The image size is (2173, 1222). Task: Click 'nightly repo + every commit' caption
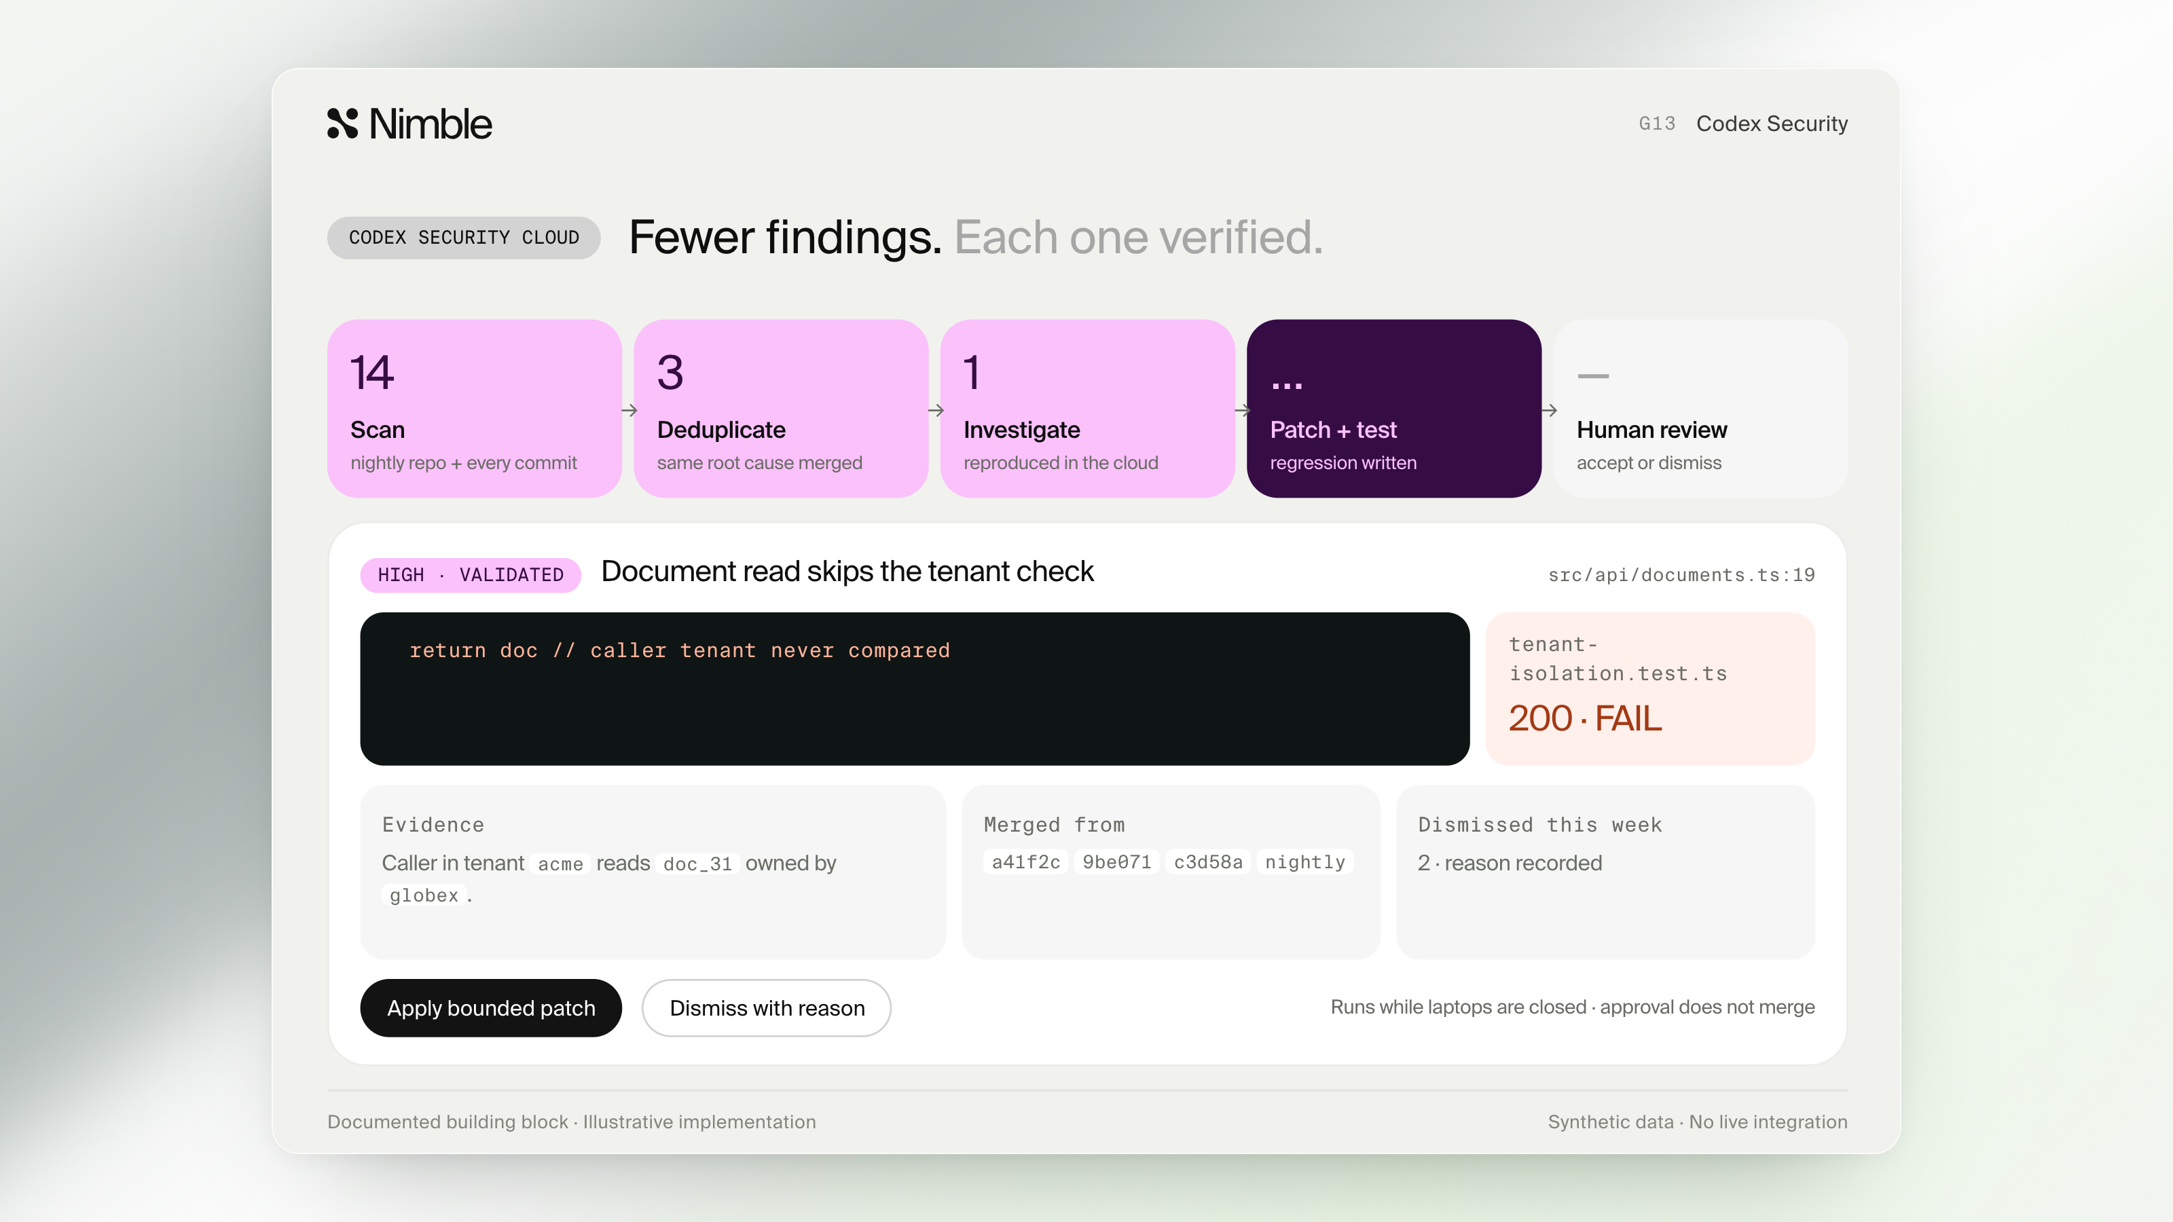pyautogui.click(x=463, y=463)
